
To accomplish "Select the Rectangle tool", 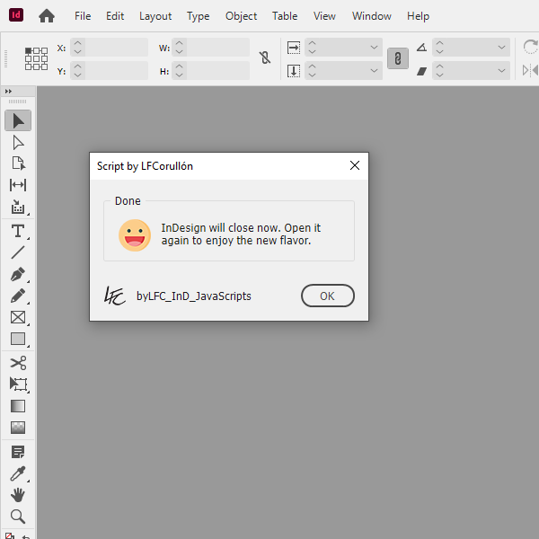I will tap(18, 339).
